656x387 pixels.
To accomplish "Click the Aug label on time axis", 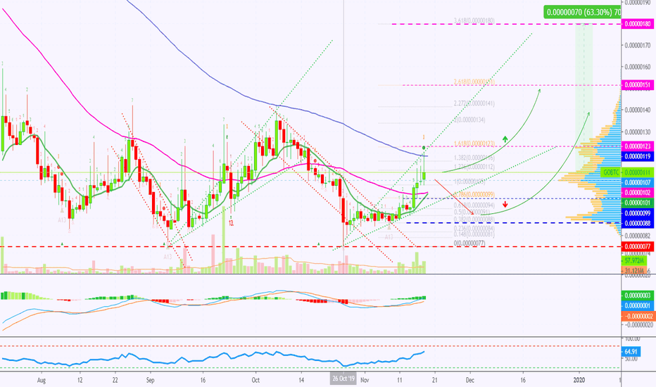I will click(x=41, y=380).
